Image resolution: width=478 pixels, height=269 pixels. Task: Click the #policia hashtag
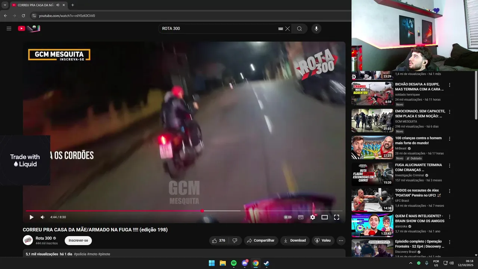tap(80, 254)
